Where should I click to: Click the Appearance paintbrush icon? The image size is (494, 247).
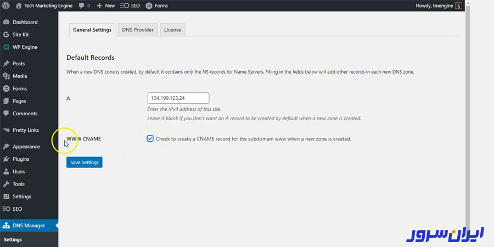(x=6, y=147)
